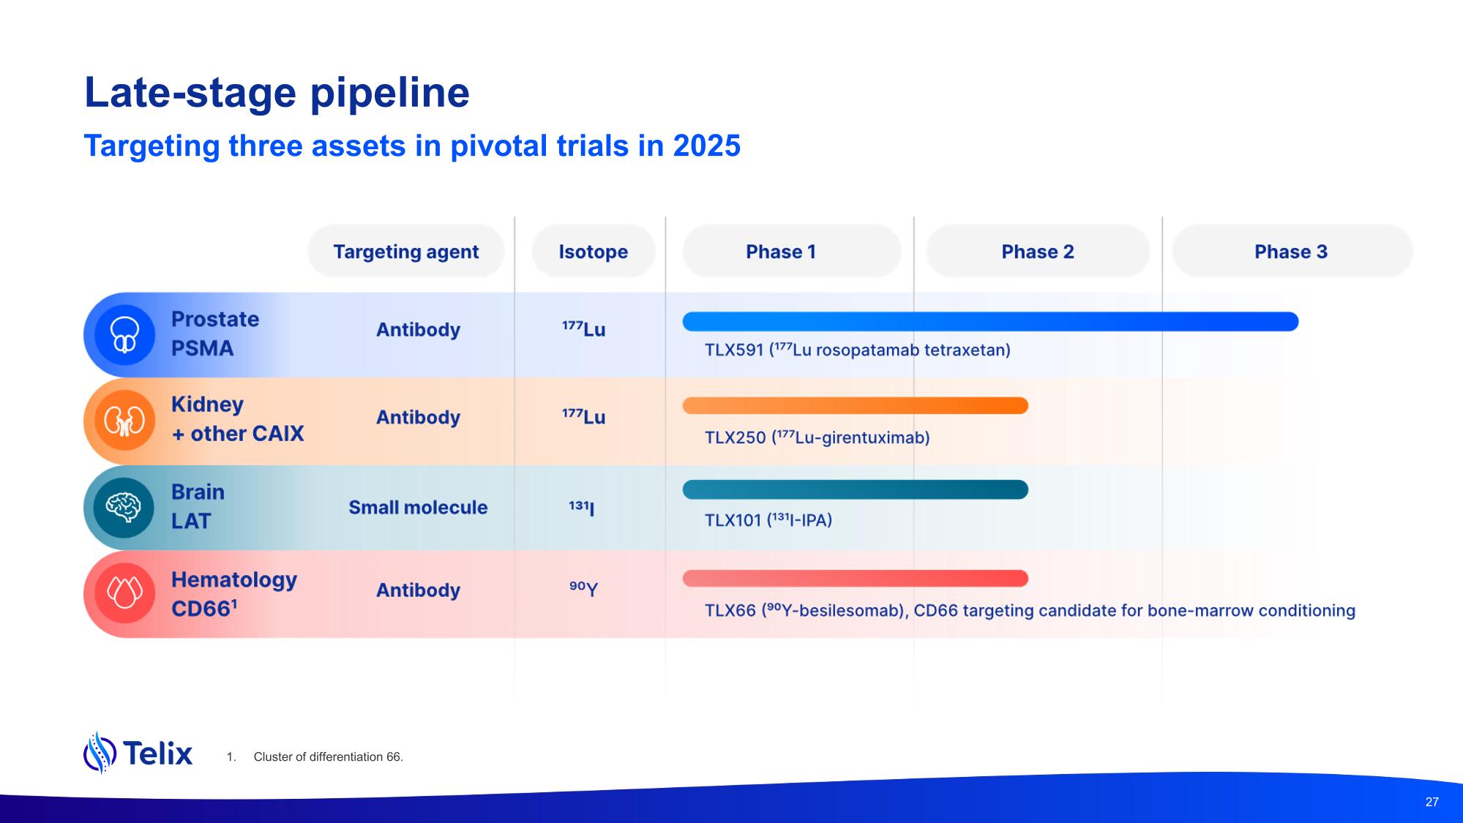Click the Late-stage pipeline title
The image size is (1463, 823).
277,93
